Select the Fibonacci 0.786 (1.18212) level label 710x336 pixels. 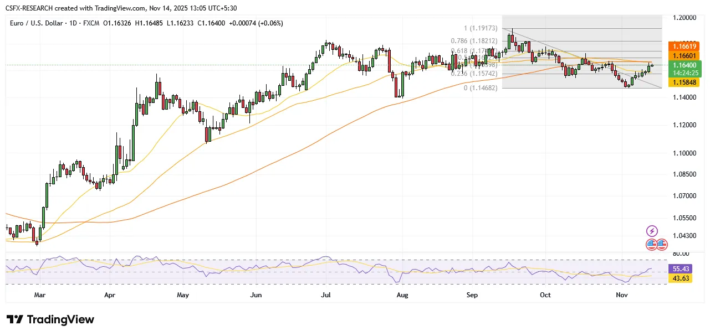coord(474,40)
